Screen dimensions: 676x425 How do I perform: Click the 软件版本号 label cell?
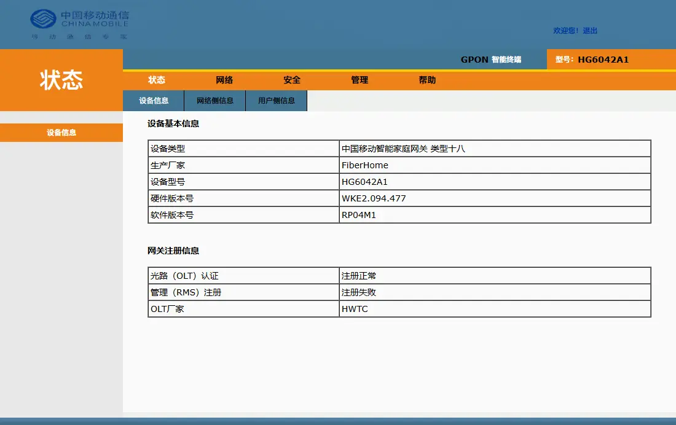coord(243,215)
